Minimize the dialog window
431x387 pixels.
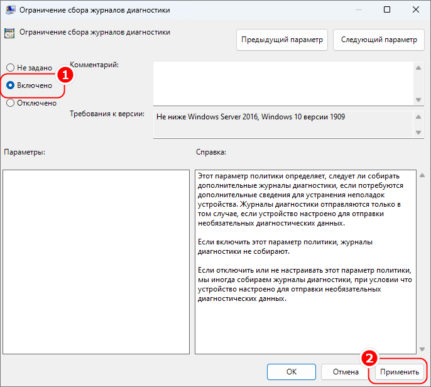[358, 9]
